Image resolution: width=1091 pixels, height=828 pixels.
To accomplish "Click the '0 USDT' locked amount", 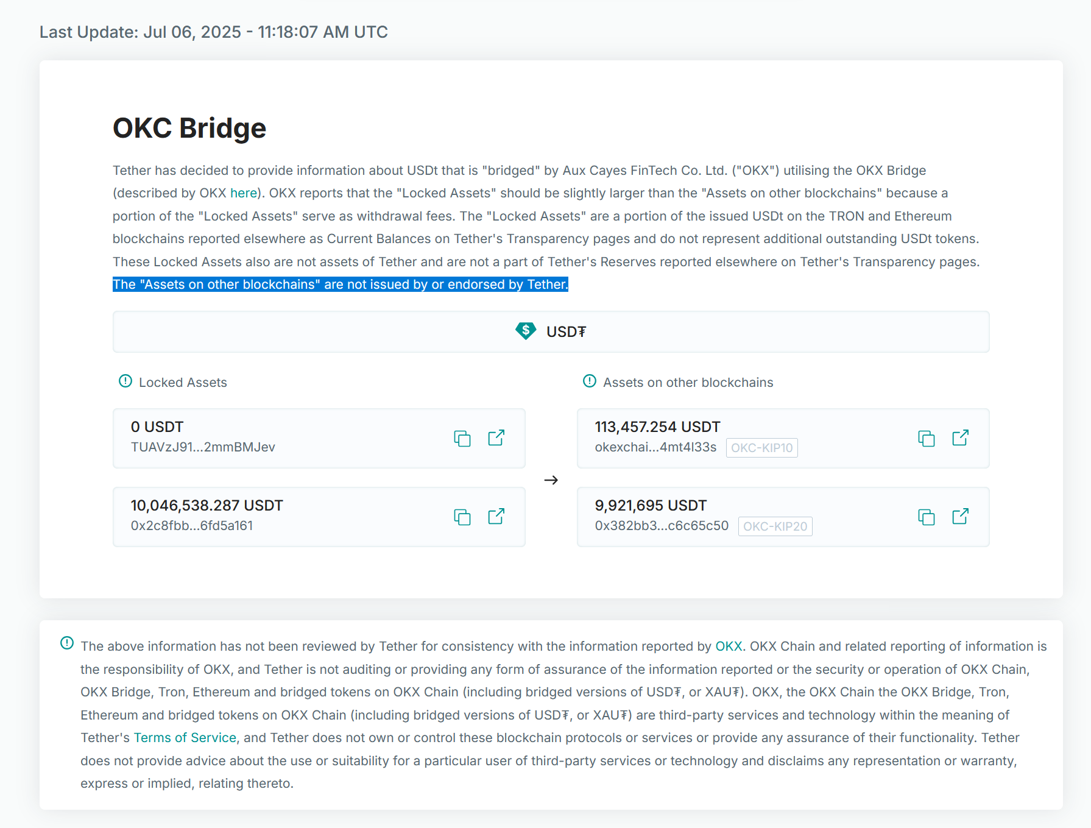I will point(157,427).
